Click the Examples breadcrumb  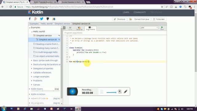(34, 24)
